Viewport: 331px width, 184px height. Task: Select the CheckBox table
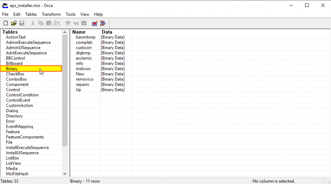click(15, 74)
